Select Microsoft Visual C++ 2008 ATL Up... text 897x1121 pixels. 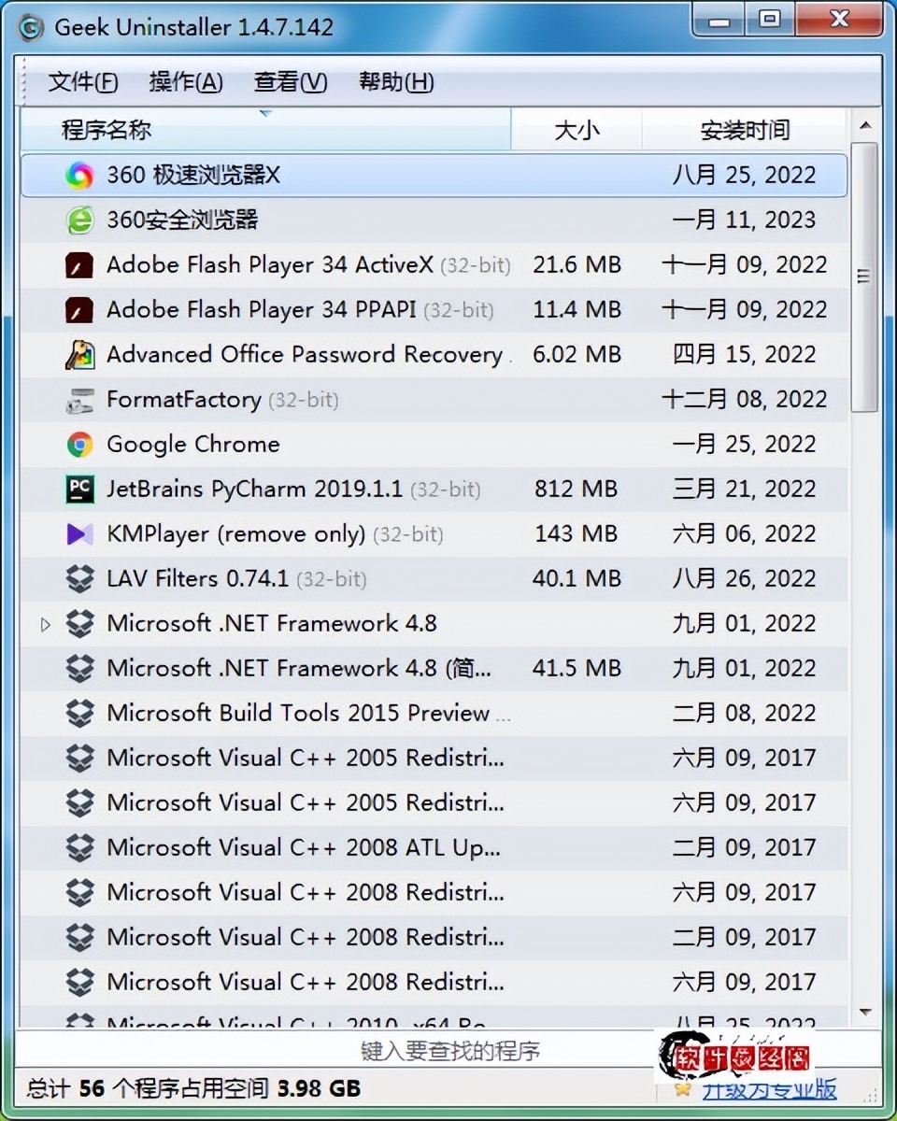pyautogui.click(x=304, y=848)
